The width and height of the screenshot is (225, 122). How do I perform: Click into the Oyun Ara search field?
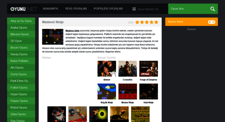point(189,9)
